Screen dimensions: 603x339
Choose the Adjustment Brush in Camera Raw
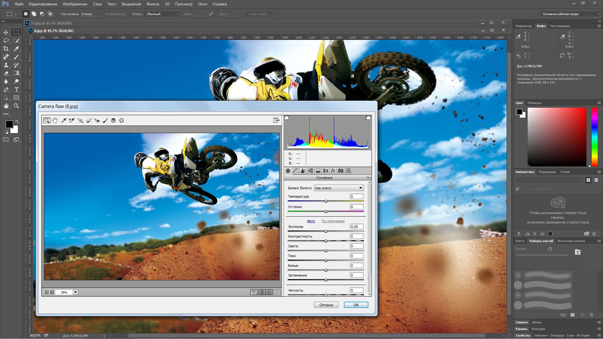[x=105, y=121]
